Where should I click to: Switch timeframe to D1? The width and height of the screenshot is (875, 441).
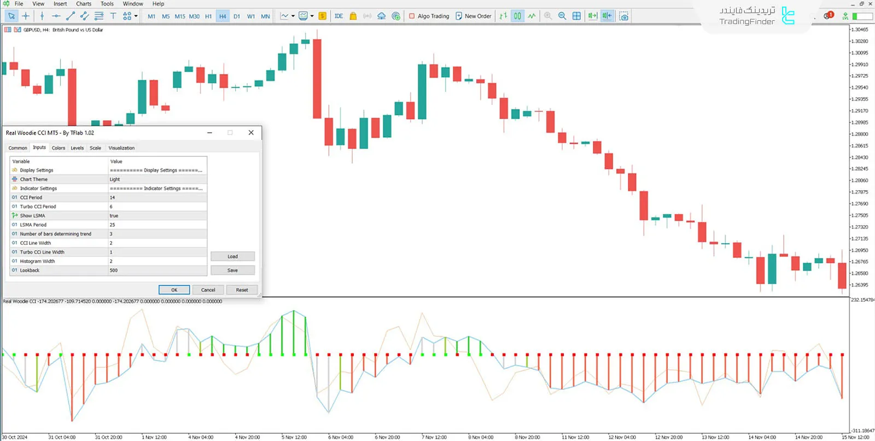pos(237,16)
